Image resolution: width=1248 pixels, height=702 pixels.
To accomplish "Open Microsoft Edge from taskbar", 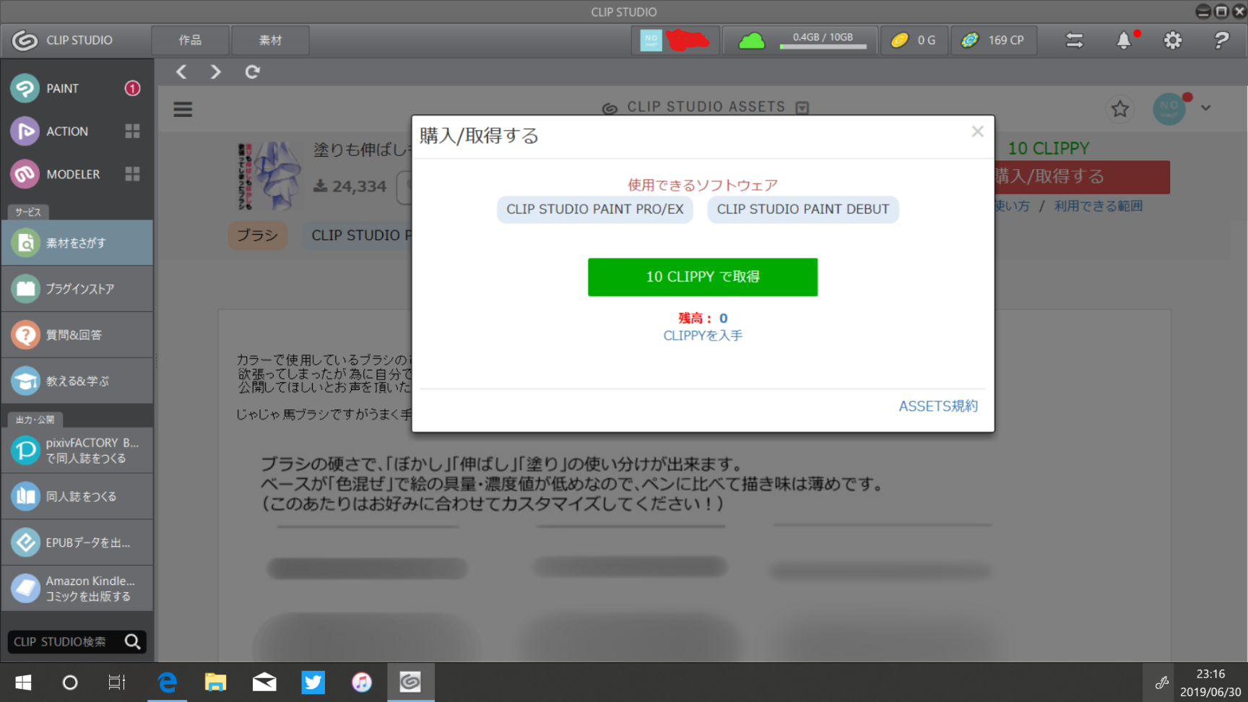I will point(168,682).
